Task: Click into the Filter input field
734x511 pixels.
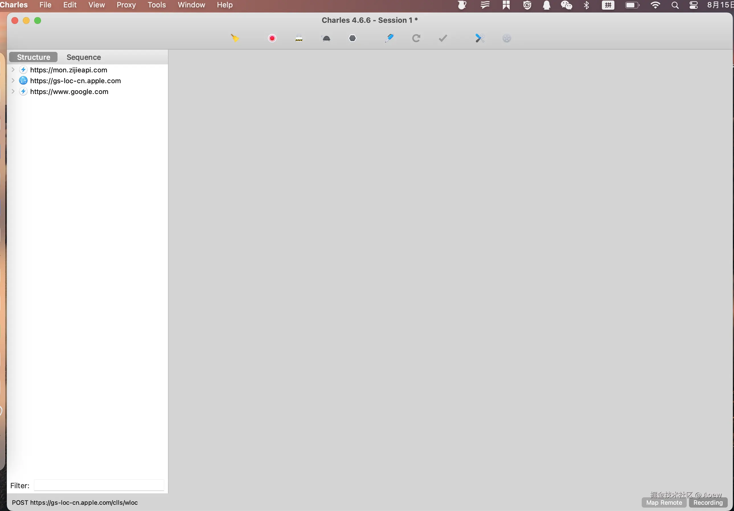Action: [x=99, y=485]
